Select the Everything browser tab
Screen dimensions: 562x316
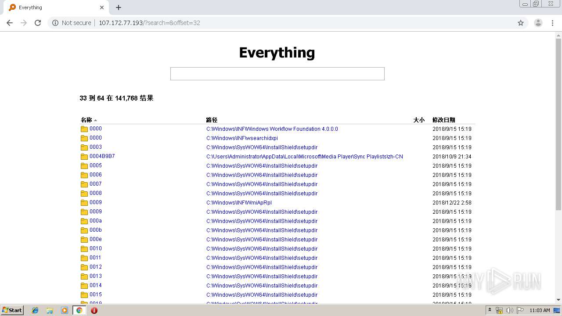[56, 7]
